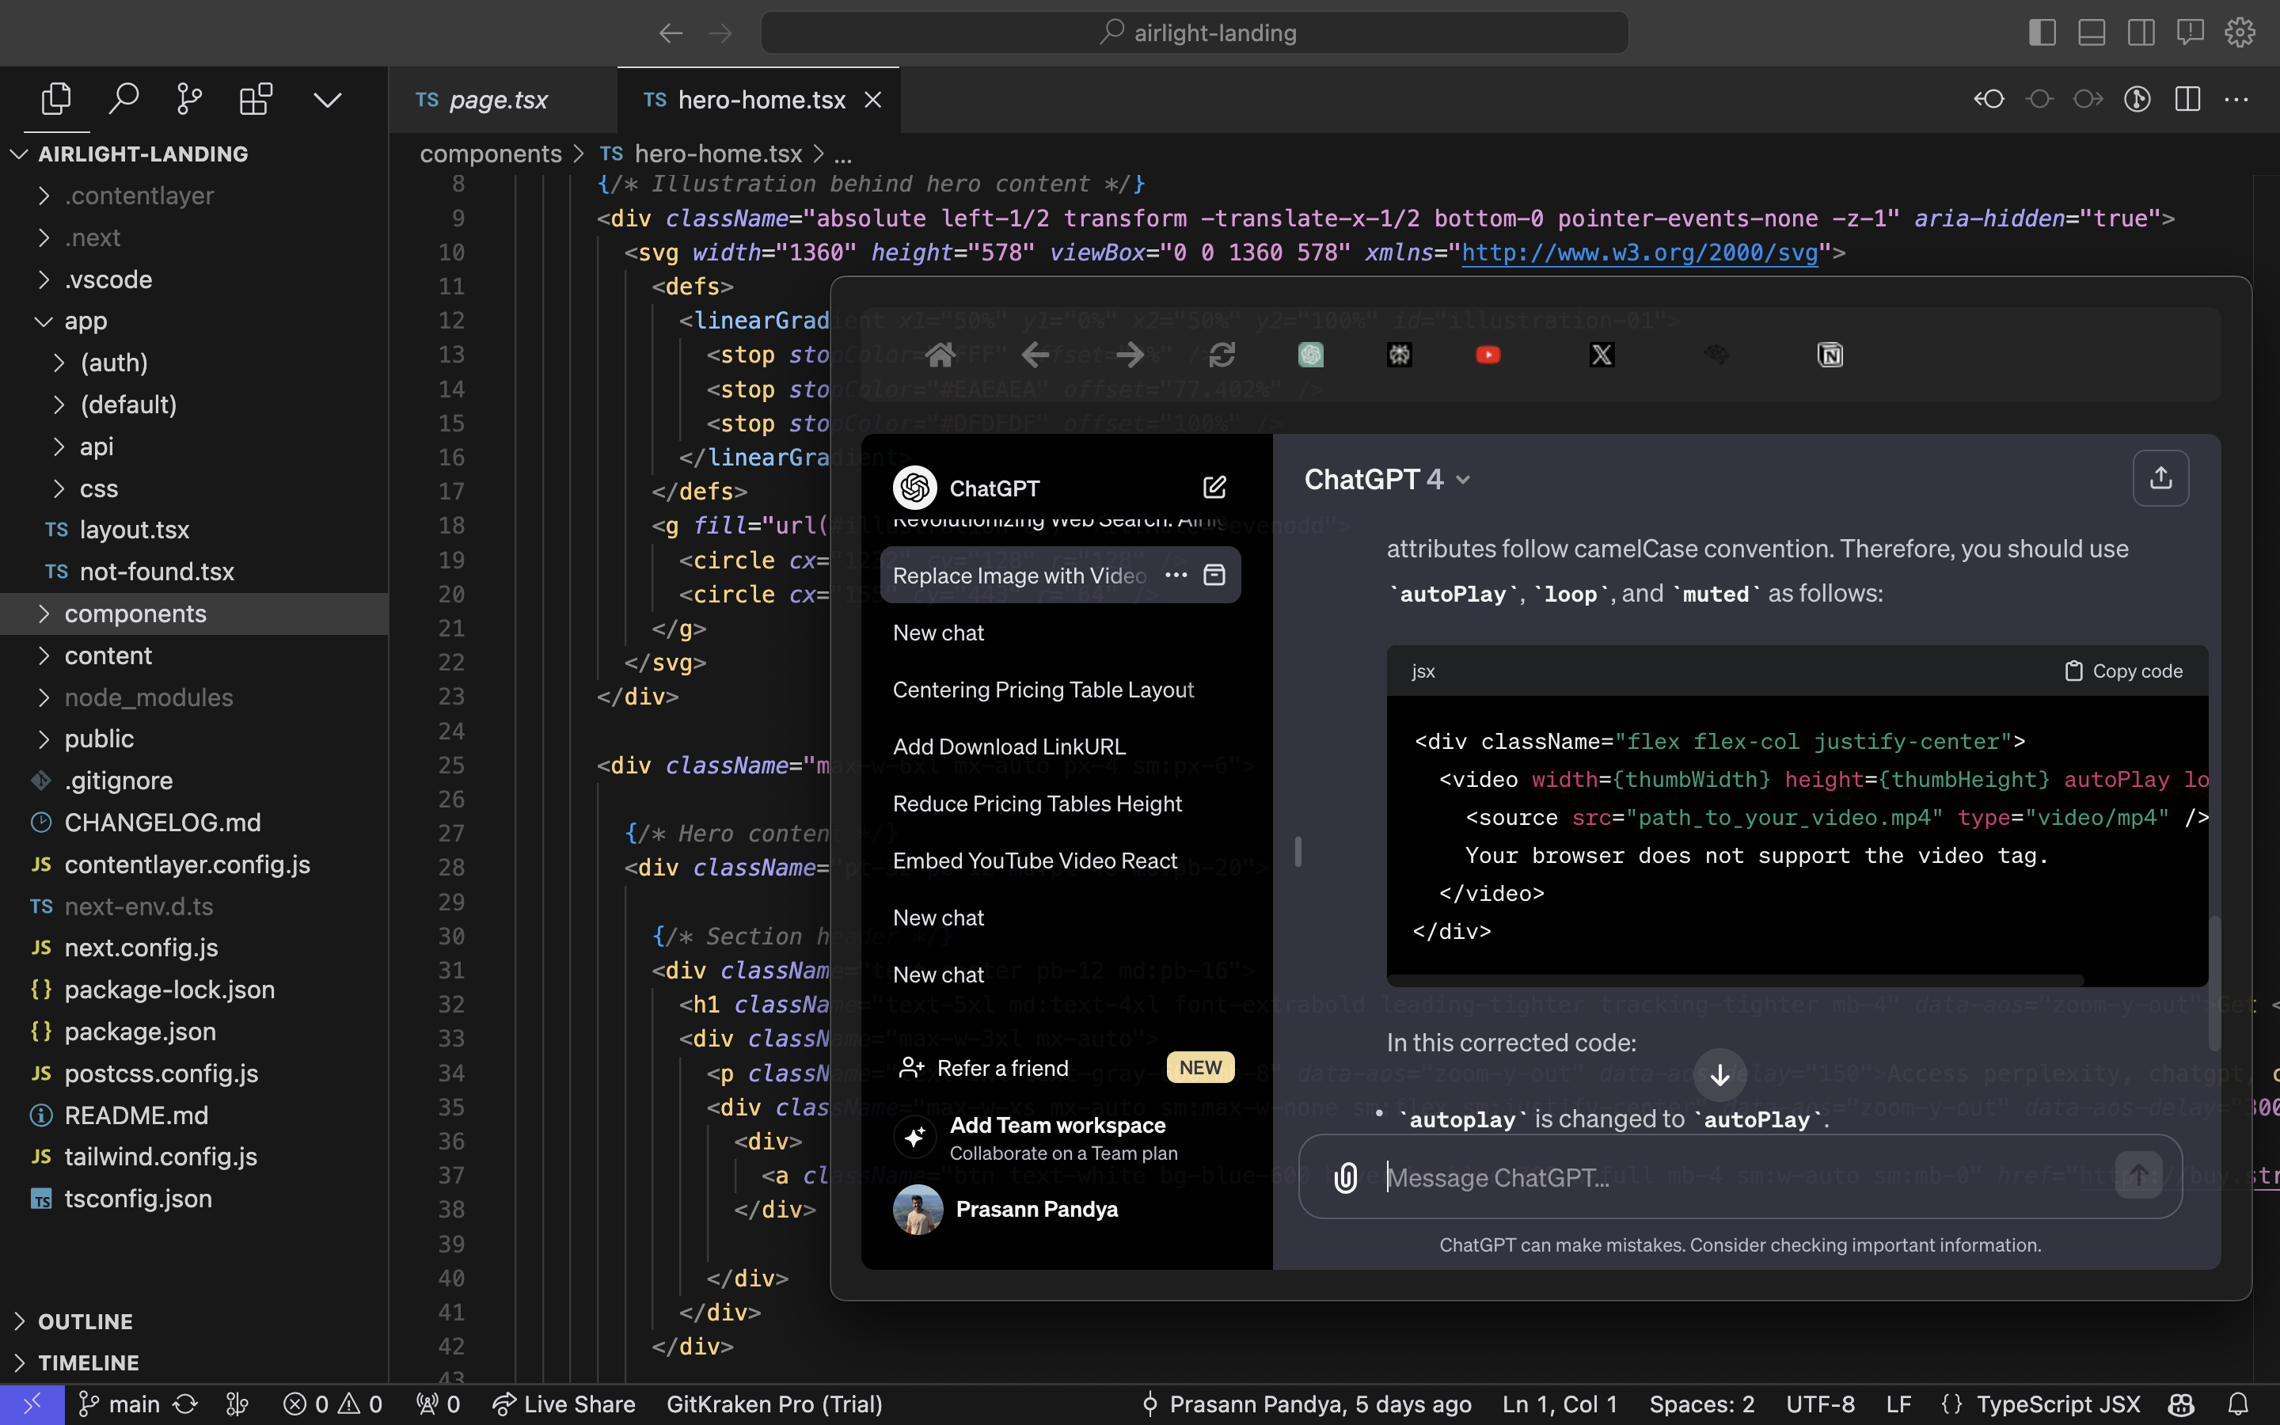Click the share chat upload icon

(2160, 479)
